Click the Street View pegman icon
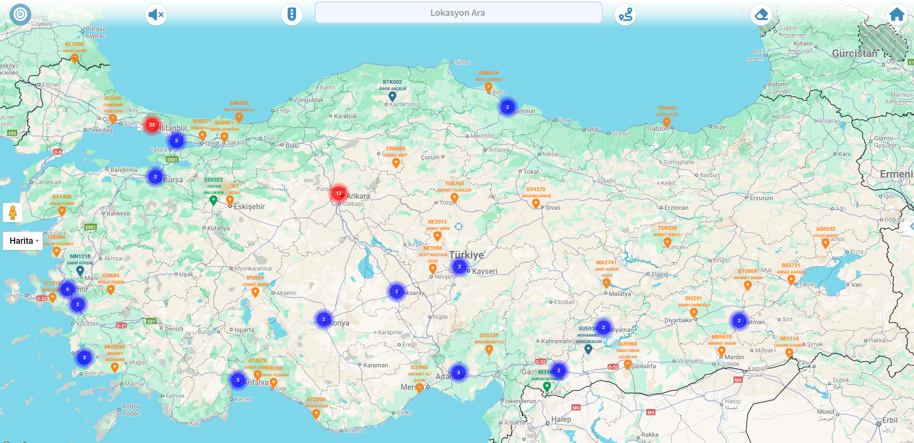Image resolution: width=914 pixels, height=443 pixels. point(12,212)
